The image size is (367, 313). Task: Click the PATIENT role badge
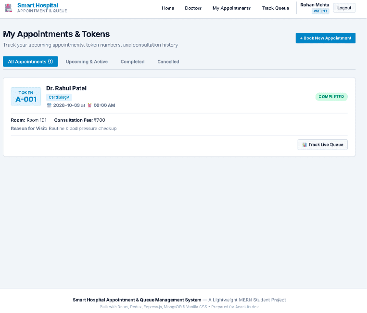(x=320, y=11)
